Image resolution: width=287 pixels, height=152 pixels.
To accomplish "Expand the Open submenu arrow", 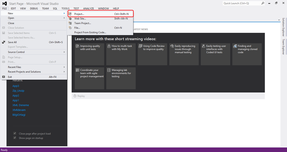I will (64, 18).
